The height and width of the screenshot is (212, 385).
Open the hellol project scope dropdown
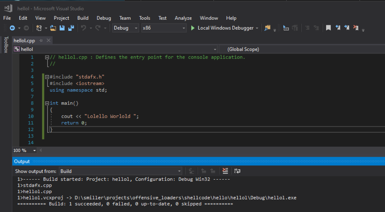pyautogui.click(x=115, y=49)
